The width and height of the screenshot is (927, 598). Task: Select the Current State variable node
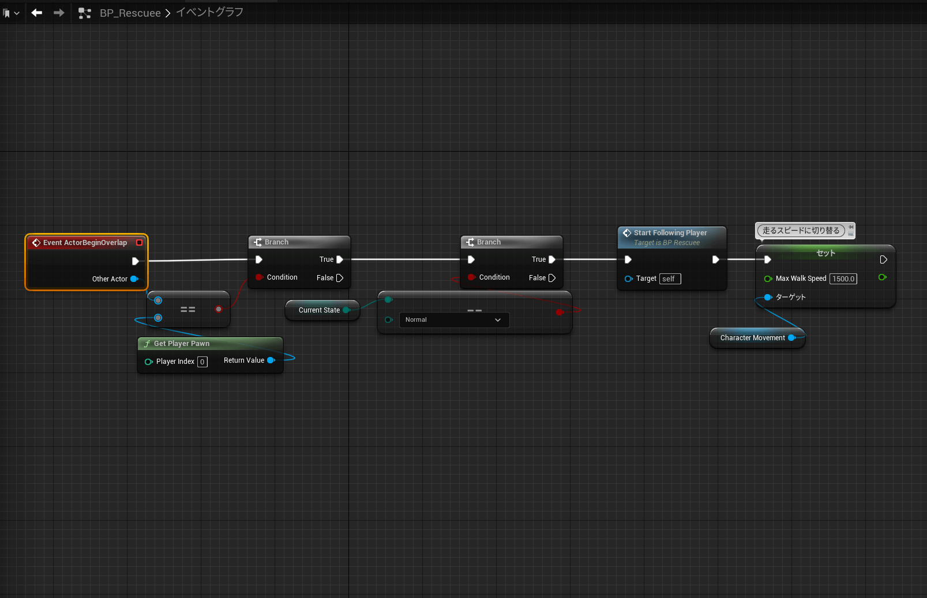pyautogui.click(x=319, y=310)
